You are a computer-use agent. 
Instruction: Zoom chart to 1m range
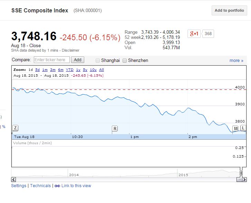pos(45,70)
